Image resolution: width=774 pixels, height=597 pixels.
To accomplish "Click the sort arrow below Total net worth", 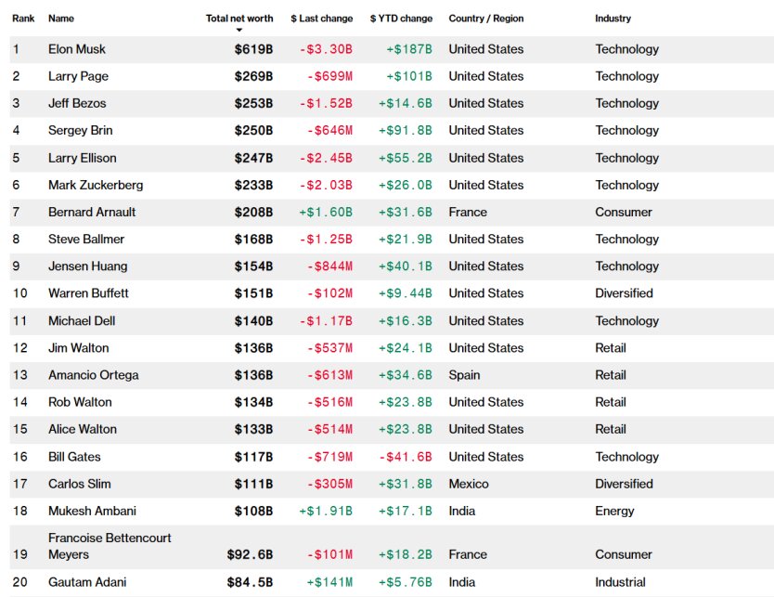I will (x=239, y=30).
